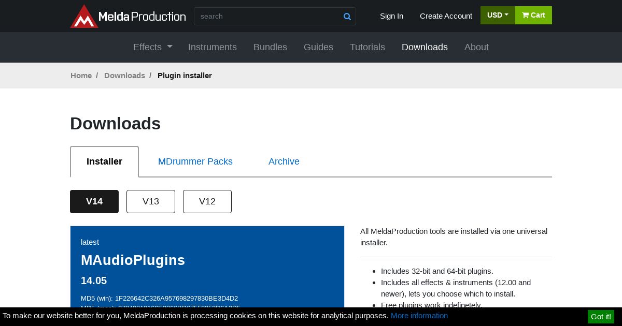The image size is (622, 326).
Task: Select the V13 version button
Action: tap(151, 201)
